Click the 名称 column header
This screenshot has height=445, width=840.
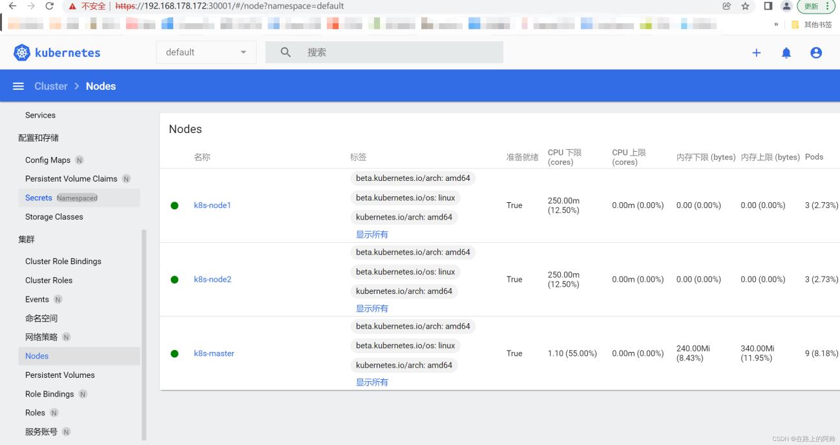(202, 157)
